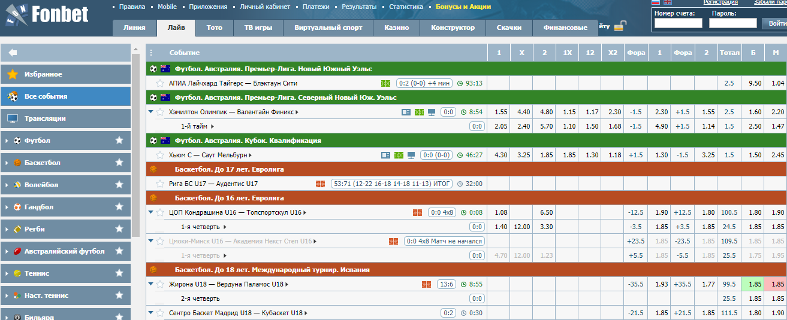Screen dimensions: 787x320
Task: Click the football icon in the Новый Южный Уэльс header
Action: (153, 69)
